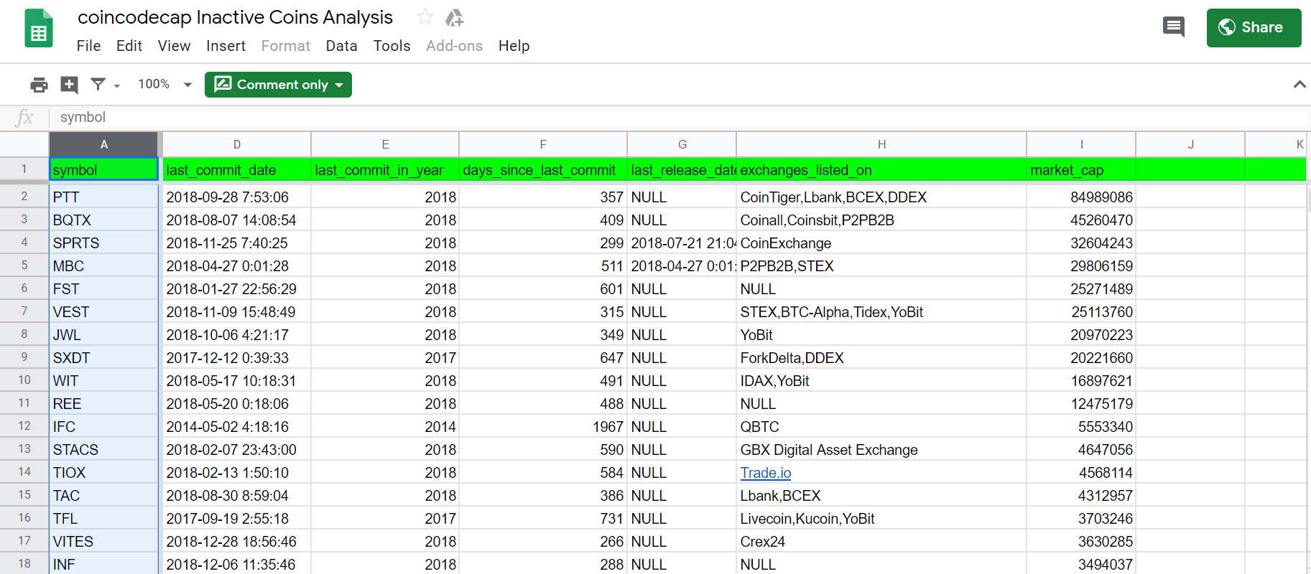1311x574 pixels.
Task: Click the market_cap header cell
Action: 1081,169
